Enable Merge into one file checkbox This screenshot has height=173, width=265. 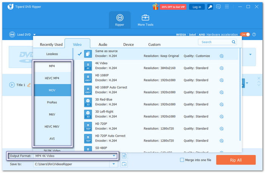182,160
